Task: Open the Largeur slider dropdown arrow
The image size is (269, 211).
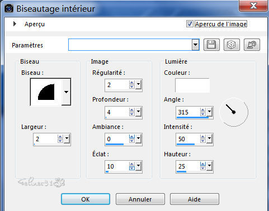Action: pyautogui.click(x=67, y=139)
